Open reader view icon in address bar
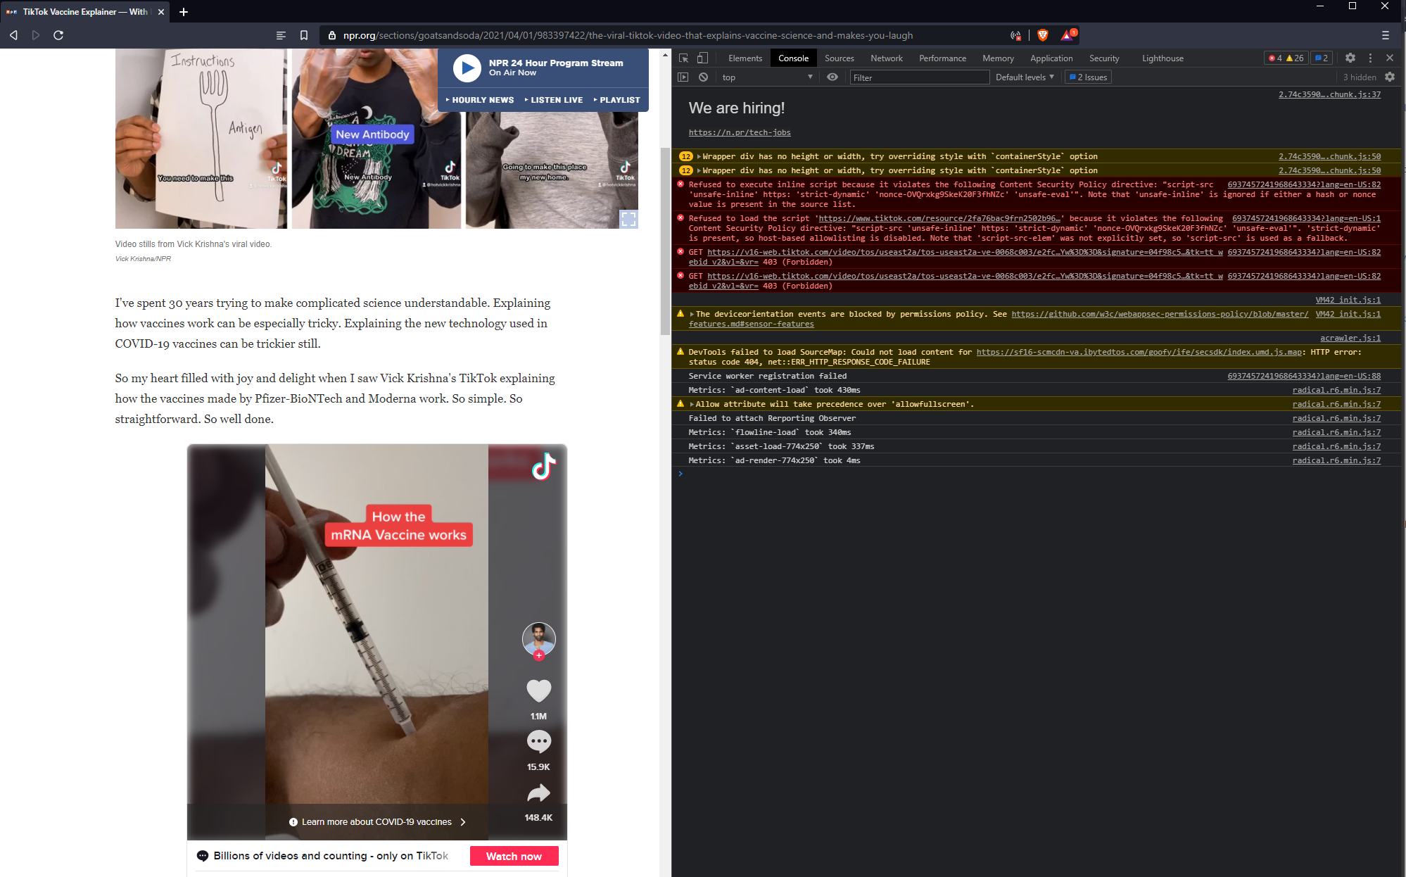Viewport: 1406px width, 877px height. click(x=281, y=35)
